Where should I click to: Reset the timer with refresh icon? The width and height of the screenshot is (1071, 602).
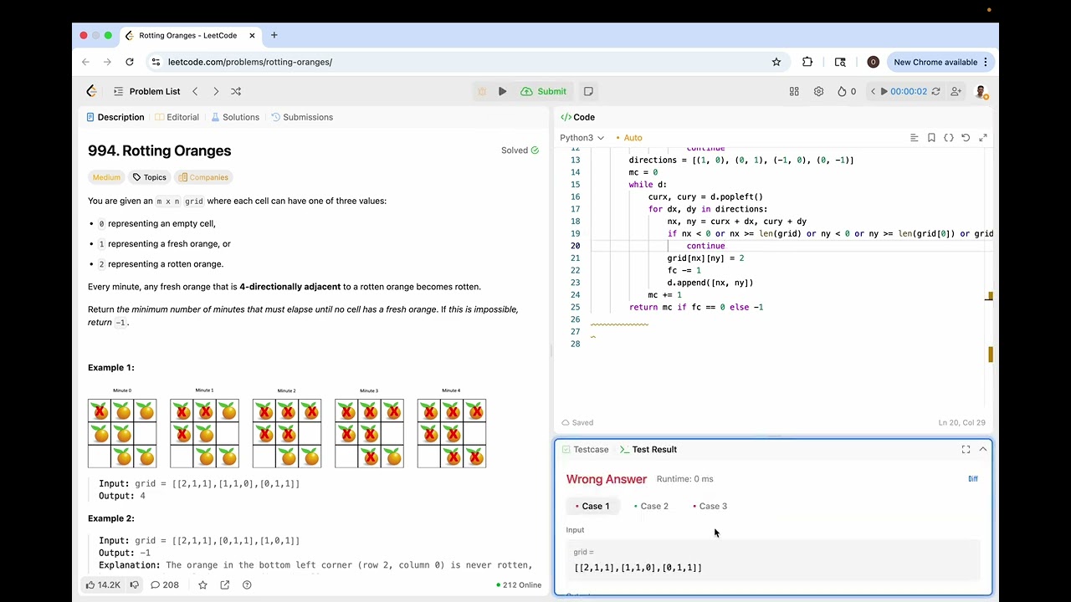935,91
